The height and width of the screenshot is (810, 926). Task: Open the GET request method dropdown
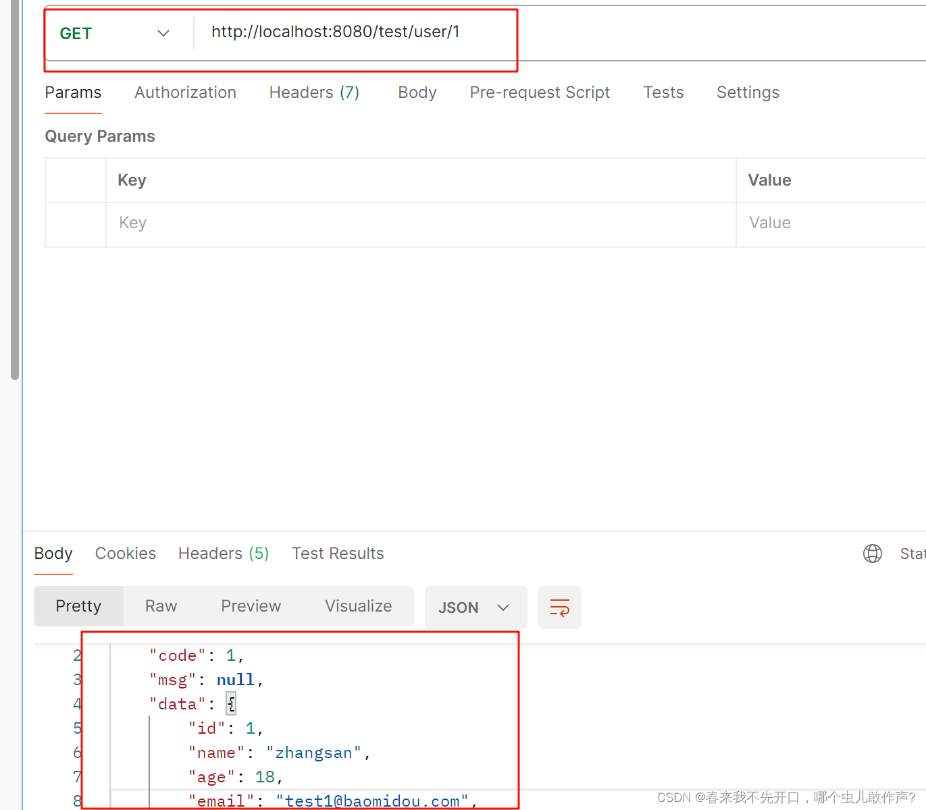[163, 32]
